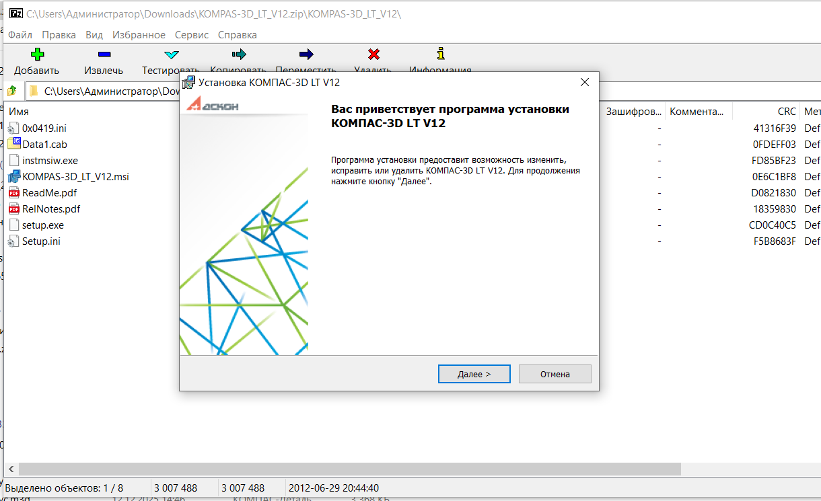Select the file name instmsiw.exe

click(50, 161)
